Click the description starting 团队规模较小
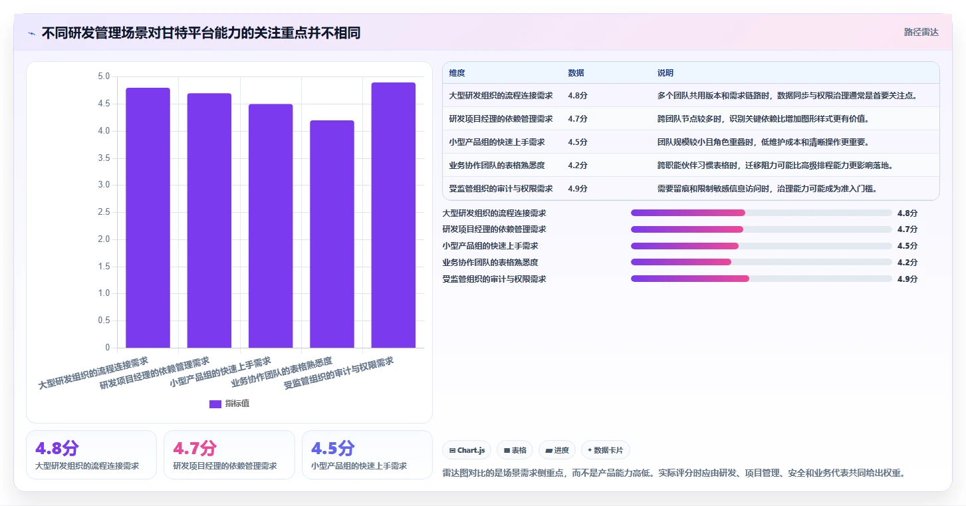 coord(763,142)
